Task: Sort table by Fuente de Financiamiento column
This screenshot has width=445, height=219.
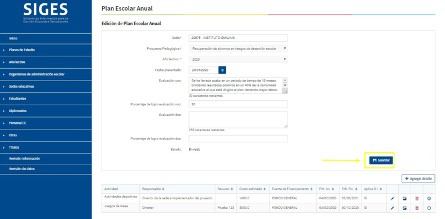Action: 311,189
